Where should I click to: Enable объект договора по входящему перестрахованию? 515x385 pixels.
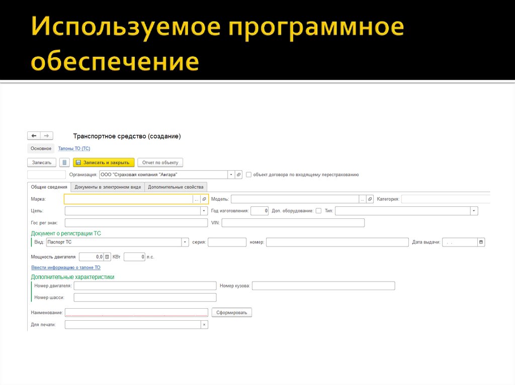[x=248, y=174]
